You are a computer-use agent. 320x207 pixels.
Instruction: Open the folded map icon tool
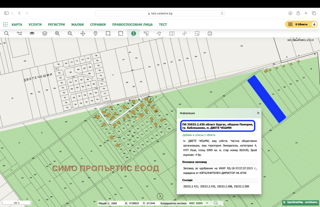[172, 34]
